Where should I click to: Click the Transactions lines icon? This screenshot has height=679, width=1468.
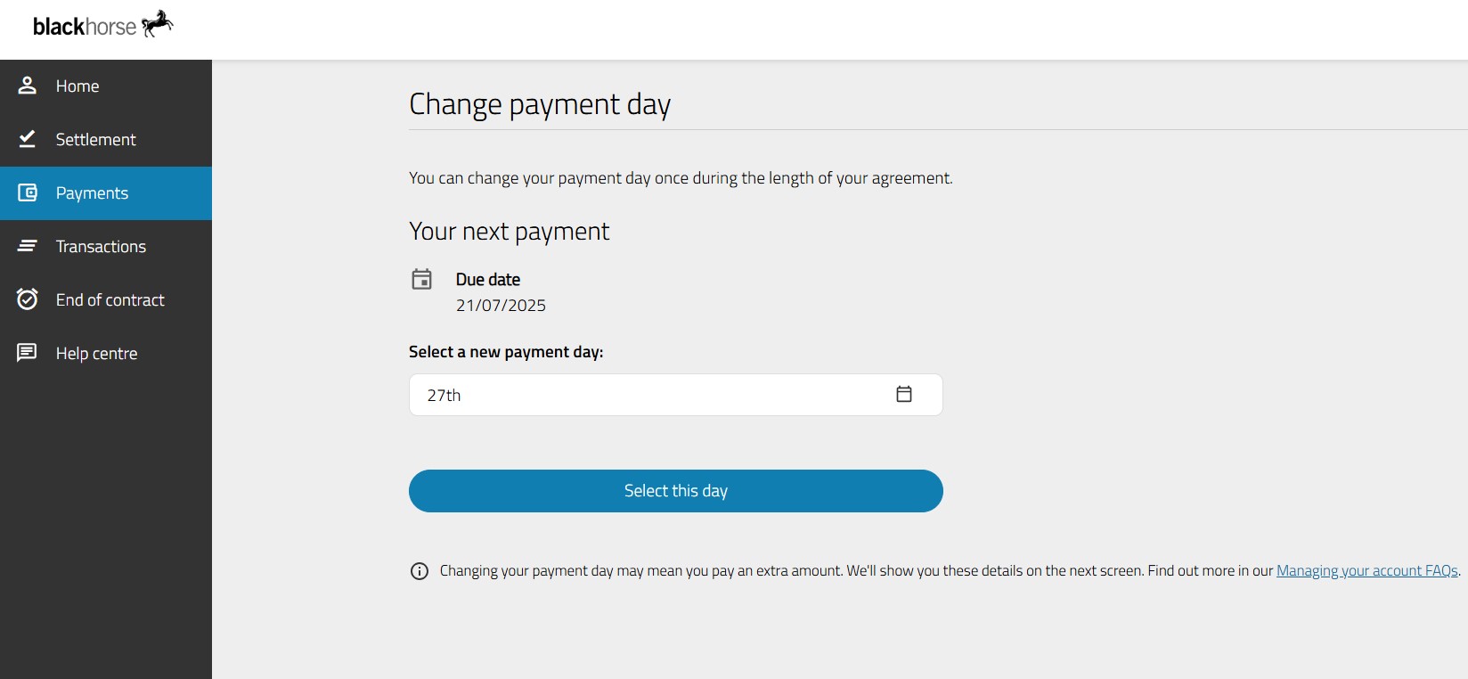coord(28,246)
